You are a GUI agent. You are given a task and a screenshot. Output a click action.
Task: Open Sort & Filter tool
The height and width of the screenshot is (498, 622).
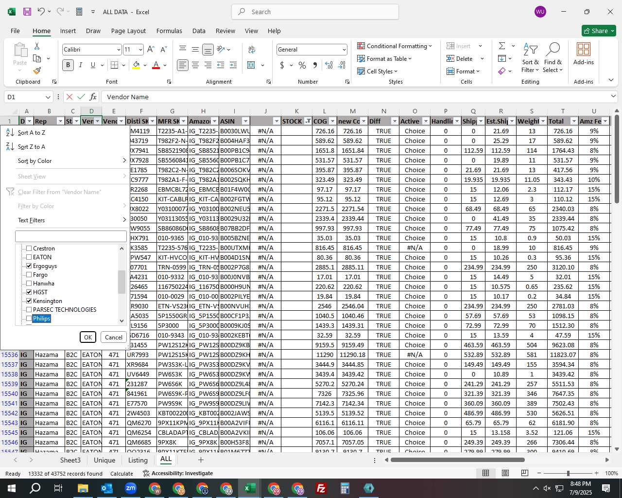[530, 58]
